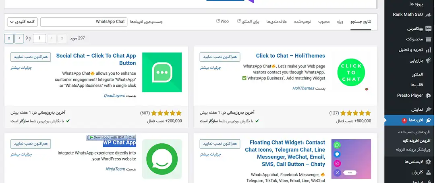This screenshot has width=435, height=183.
Task: Click the star rating with 127 reviews
Action: 355,113
